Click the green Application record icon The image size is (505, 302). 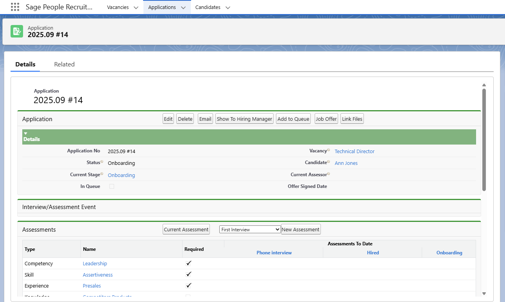17,31
